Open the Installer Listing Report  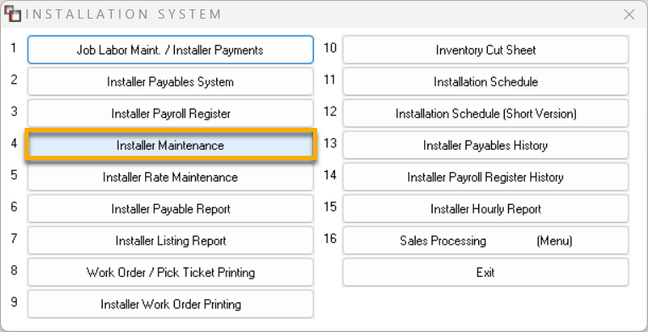click(170, 241)
